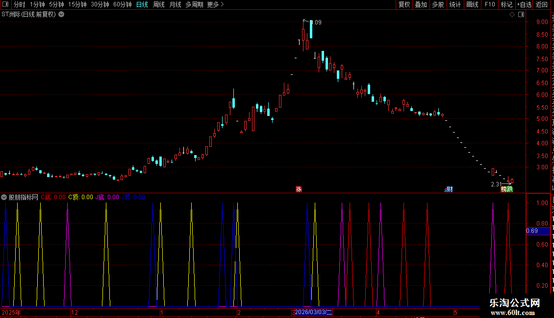The width and height of the screenshot is (554, 318).
Task: Select the 15分钟 period
Action: coord(77,4)
